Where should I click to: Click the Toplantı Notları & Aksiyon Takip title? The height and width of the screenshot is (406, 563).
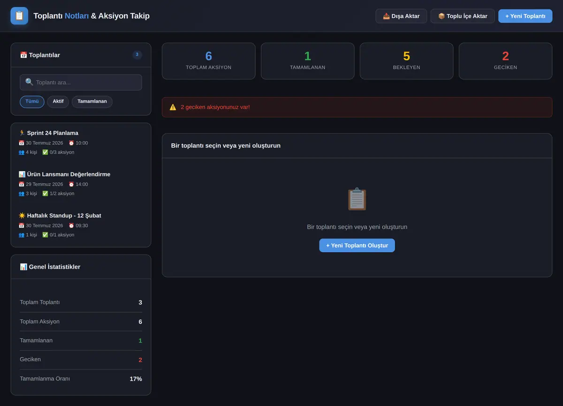pos(91,16)
